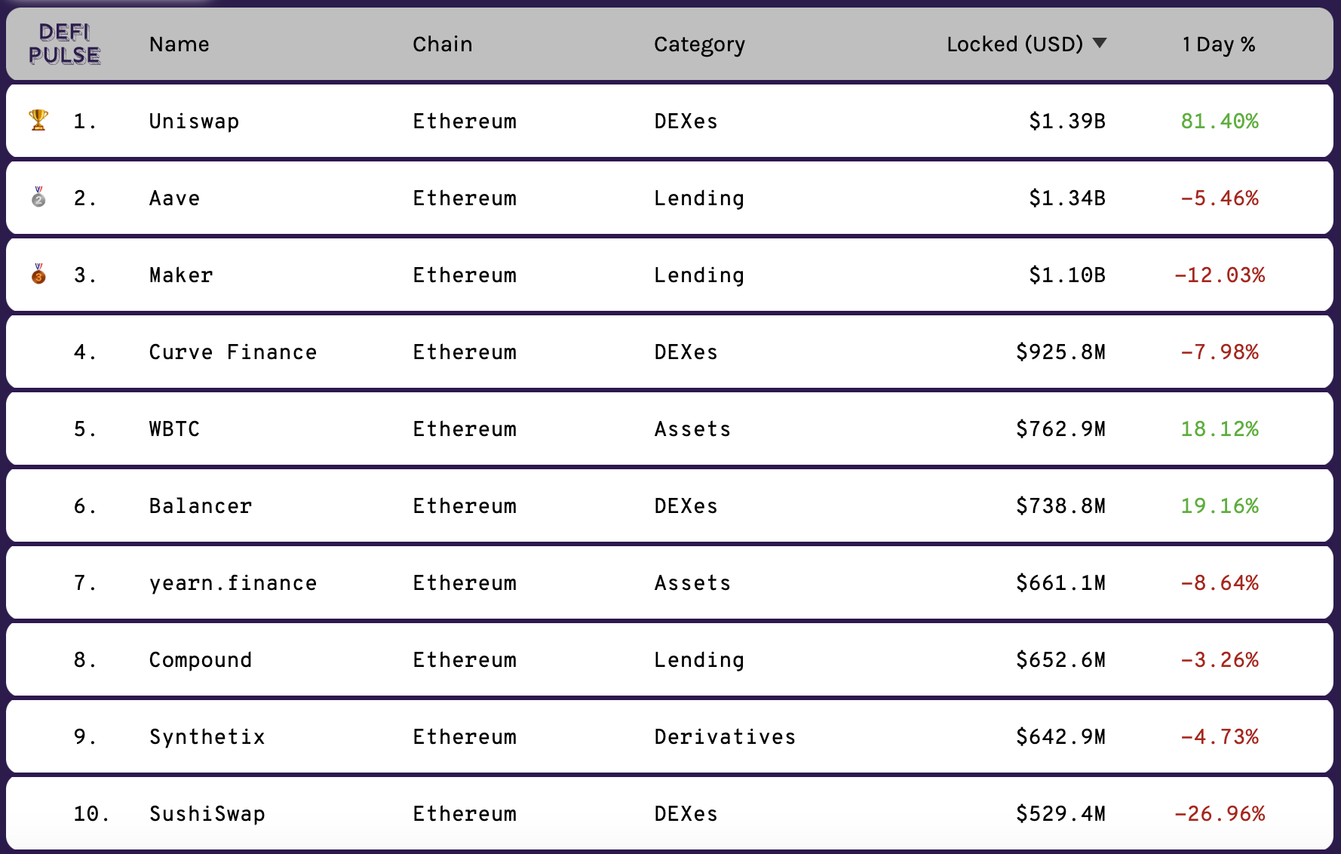Open Curve Finance details

point(233,352)
